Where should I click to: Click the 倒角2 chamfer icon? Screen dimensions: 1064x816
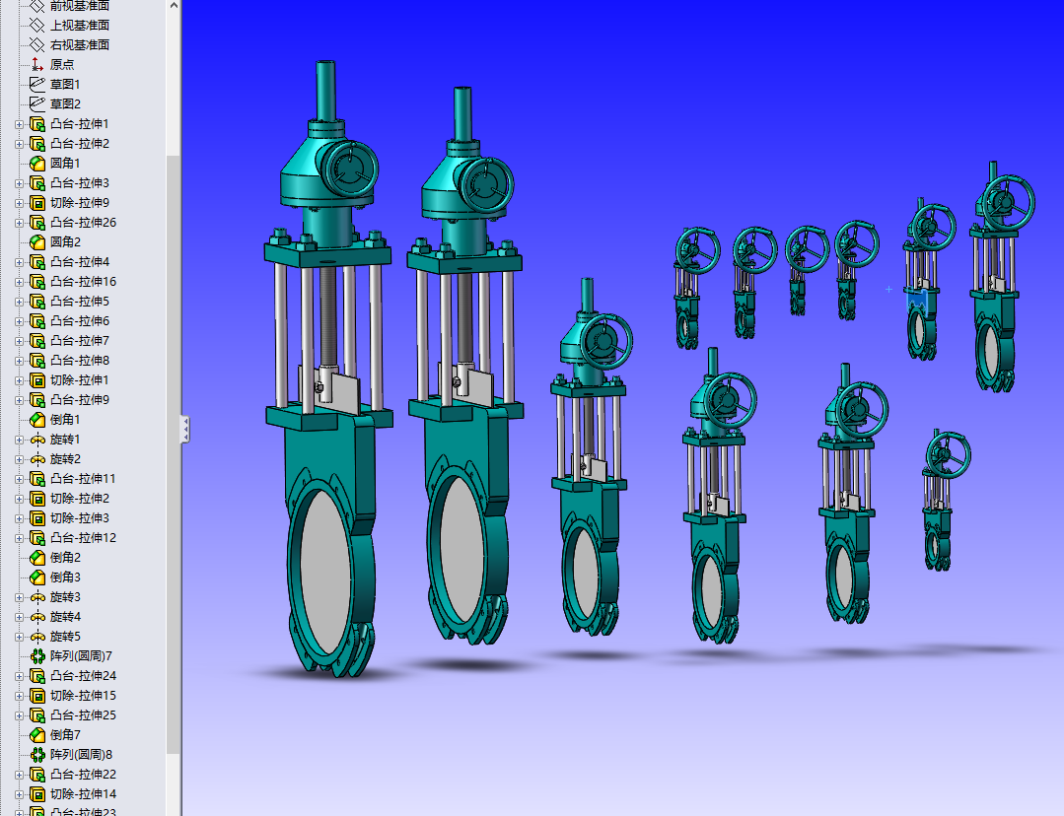click(37, 558)
